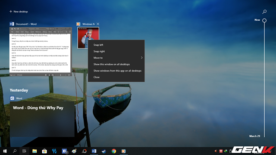Enable Show this window on all desktops

116,64
